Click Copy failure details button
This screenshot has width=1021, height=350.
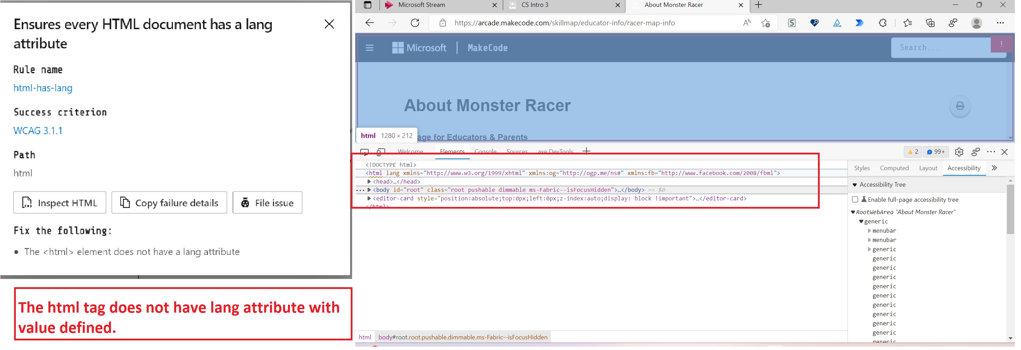[x=170, y=203]
